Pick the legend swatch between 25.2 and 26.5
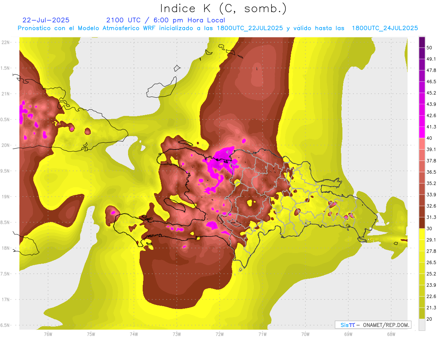The image size is (439, 339). (x=422, y=268)
